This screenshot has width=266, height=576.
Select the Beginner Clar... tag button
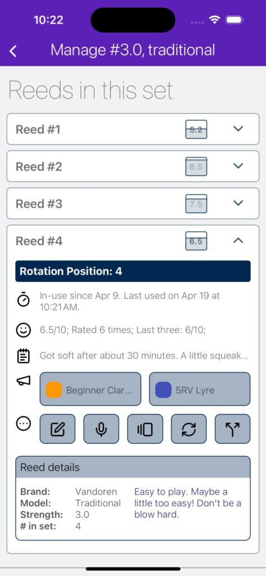[x=91, y=389]
